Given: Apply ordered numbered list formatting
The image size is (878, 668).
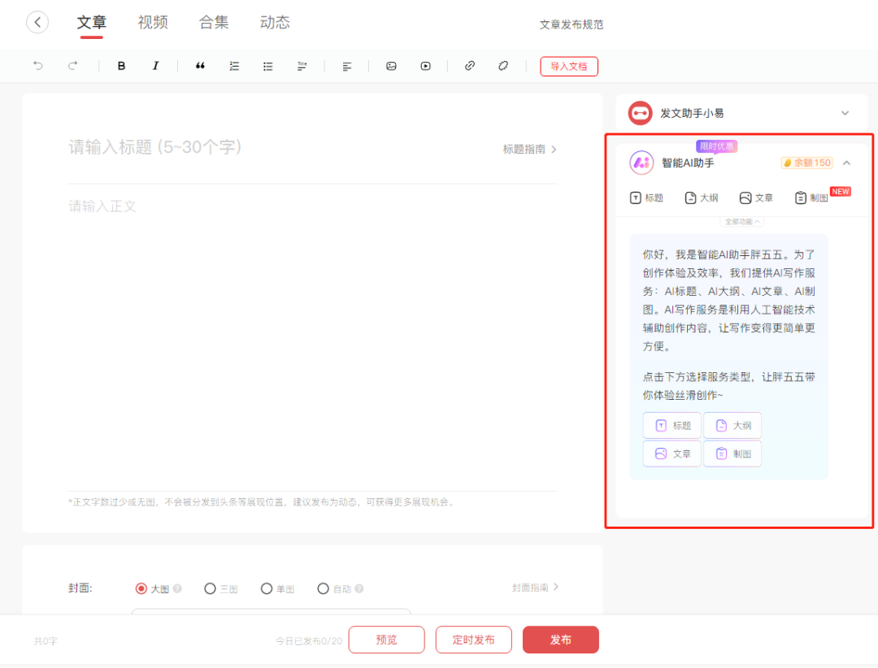Looking at the screenshot, I should tap(234, 67).
